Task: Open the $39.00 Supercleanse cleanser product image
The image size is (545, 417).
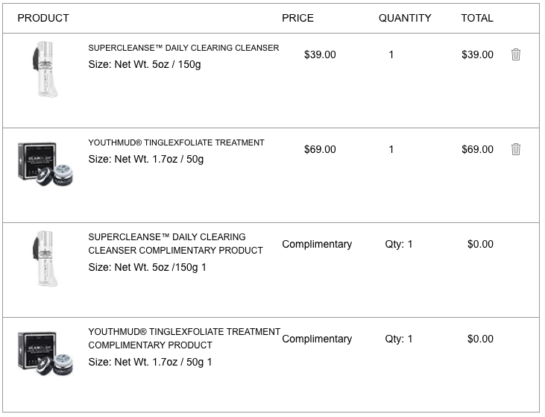Action: 45,69
